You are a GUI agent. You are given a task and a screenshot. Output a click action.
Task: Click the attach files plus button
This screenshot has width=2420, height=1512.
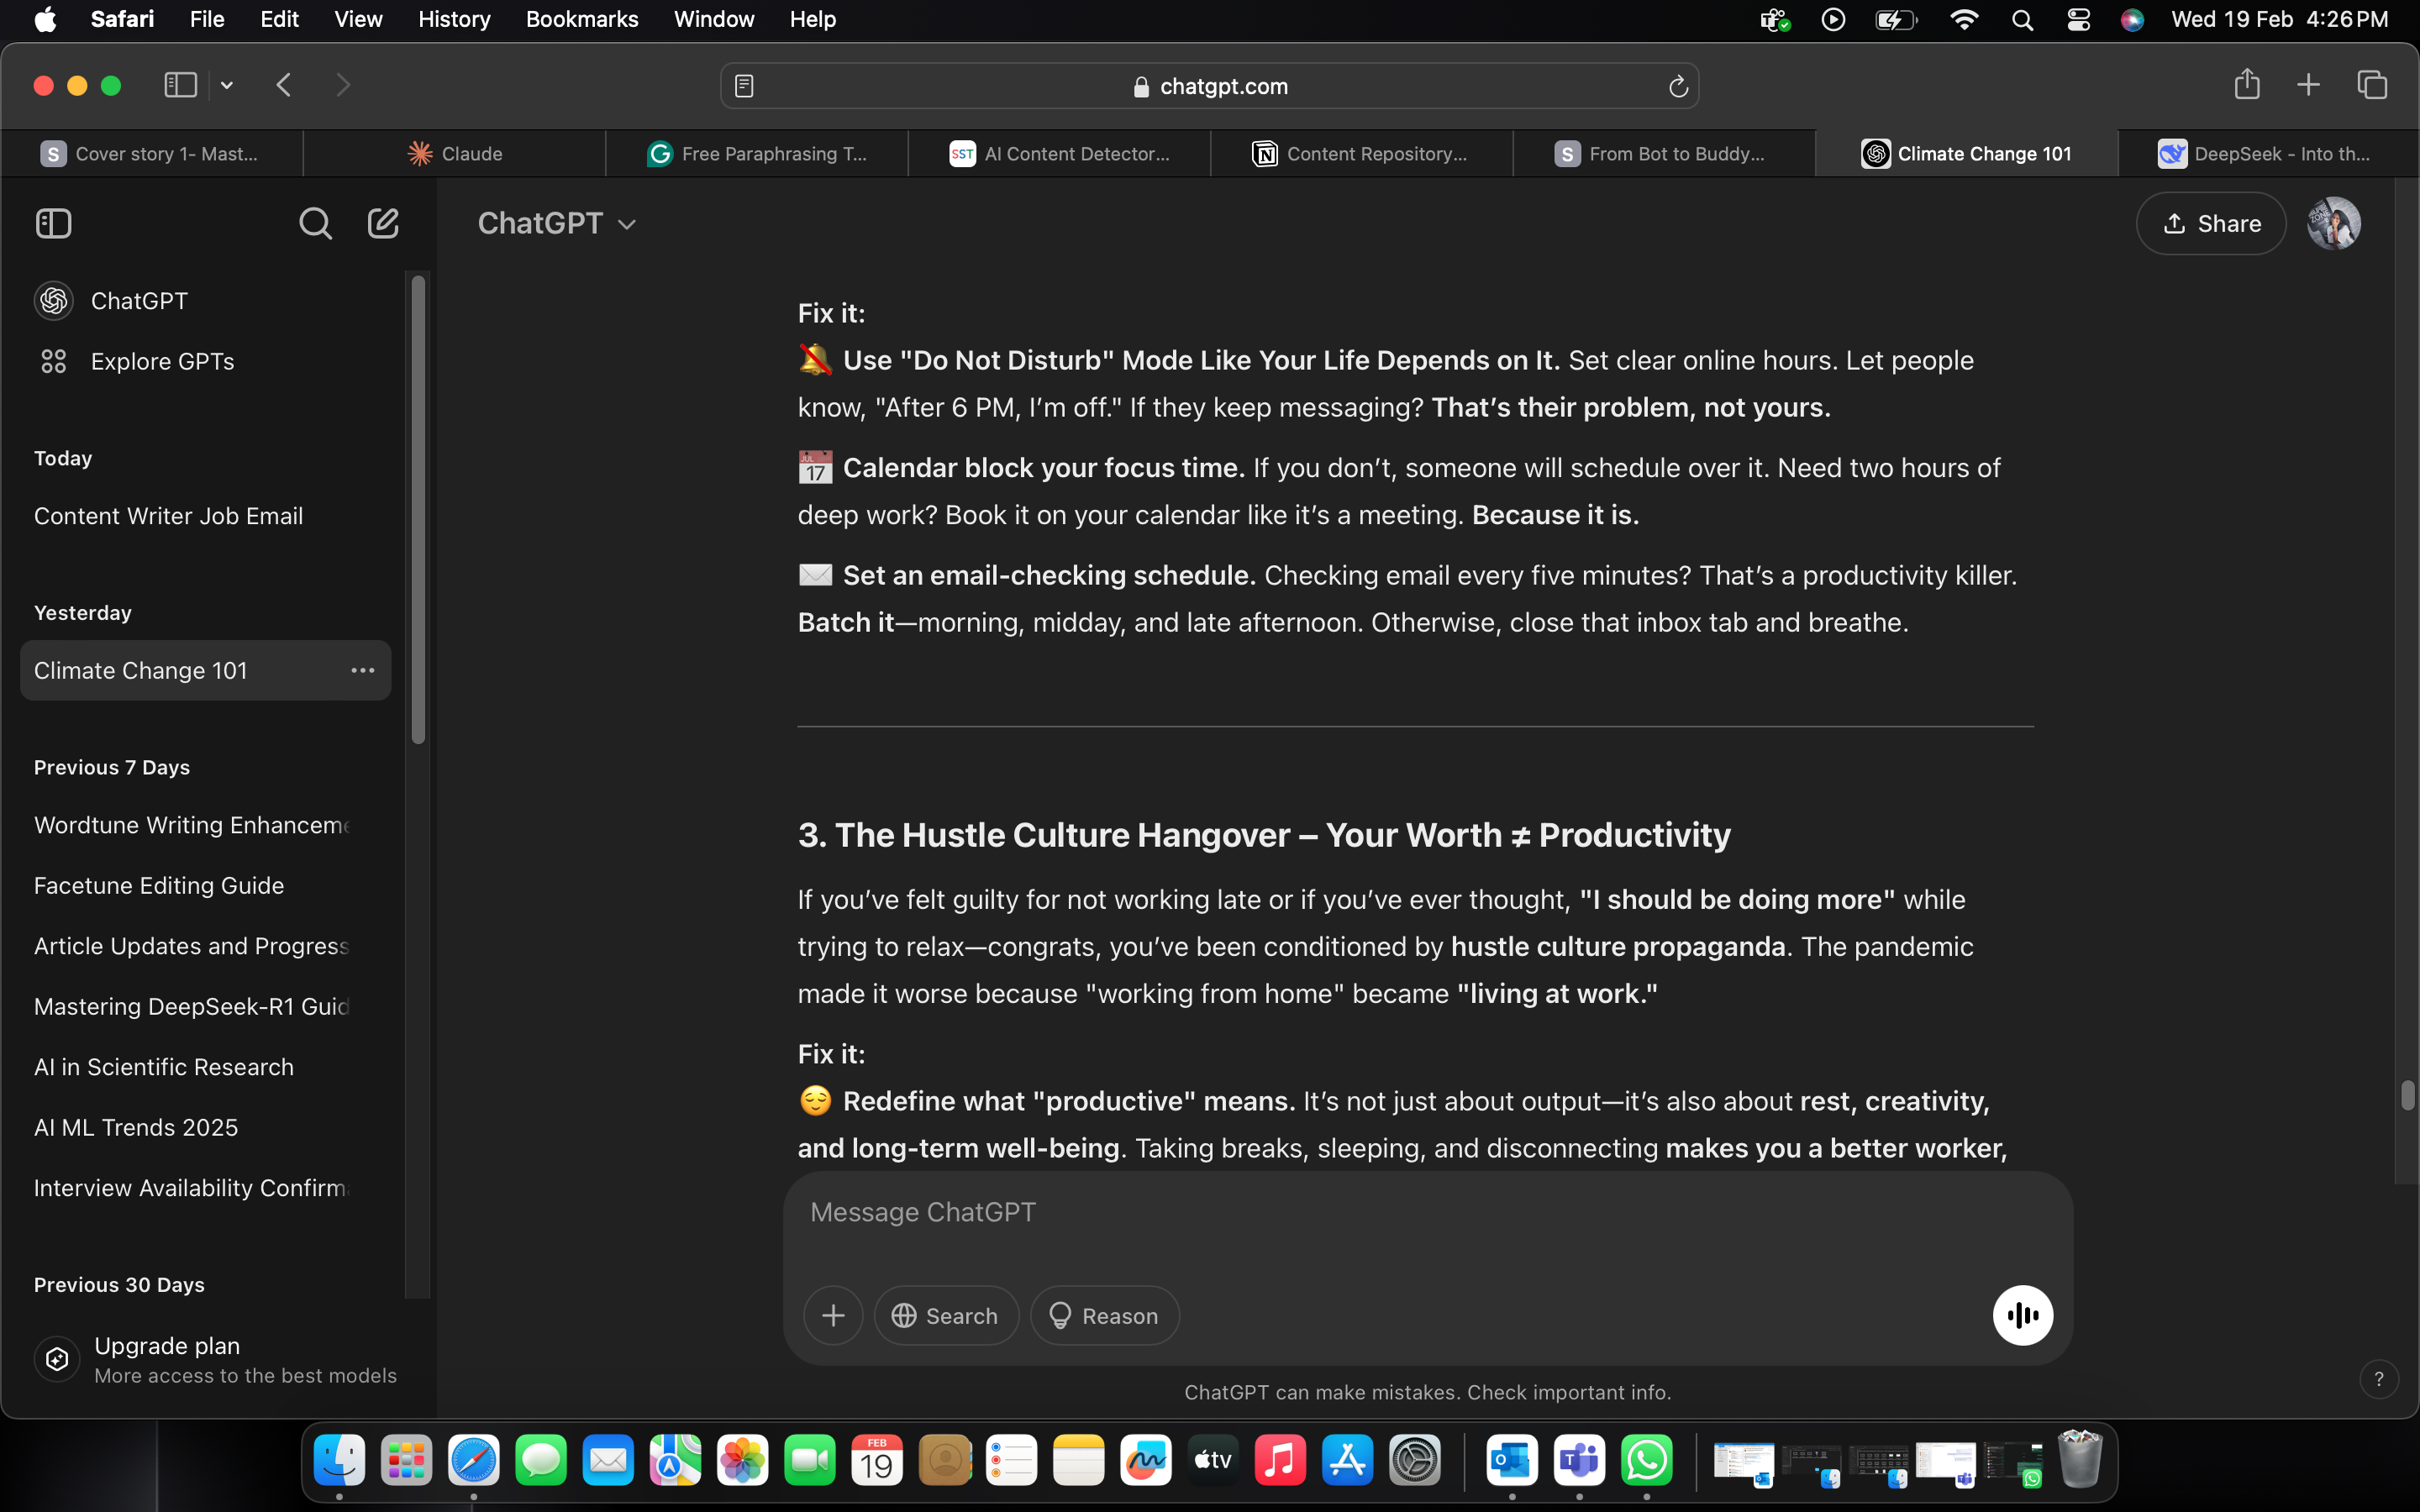tap(833, 1315)
